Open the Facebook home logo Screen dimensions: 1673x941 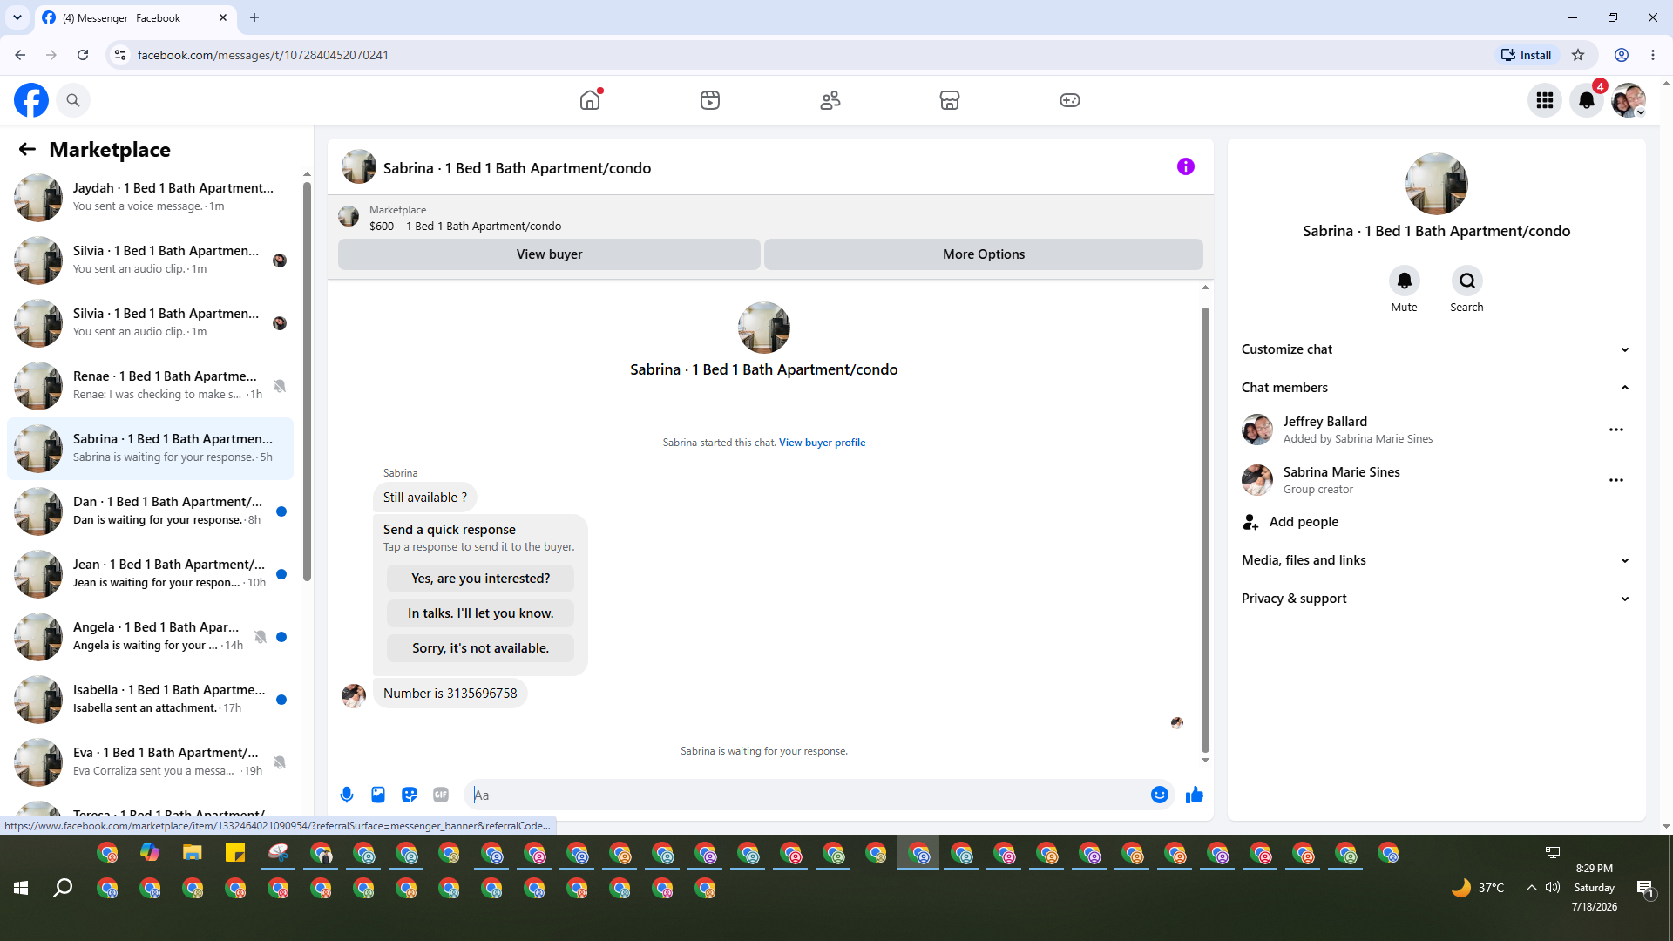pyautogui.click(x=31, y=100)
